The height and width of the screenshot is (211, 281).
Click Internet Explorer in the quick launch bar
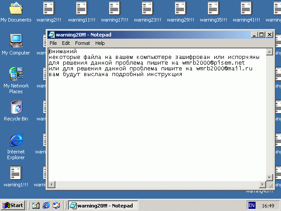pyautogui.click(x=46, y=205)
